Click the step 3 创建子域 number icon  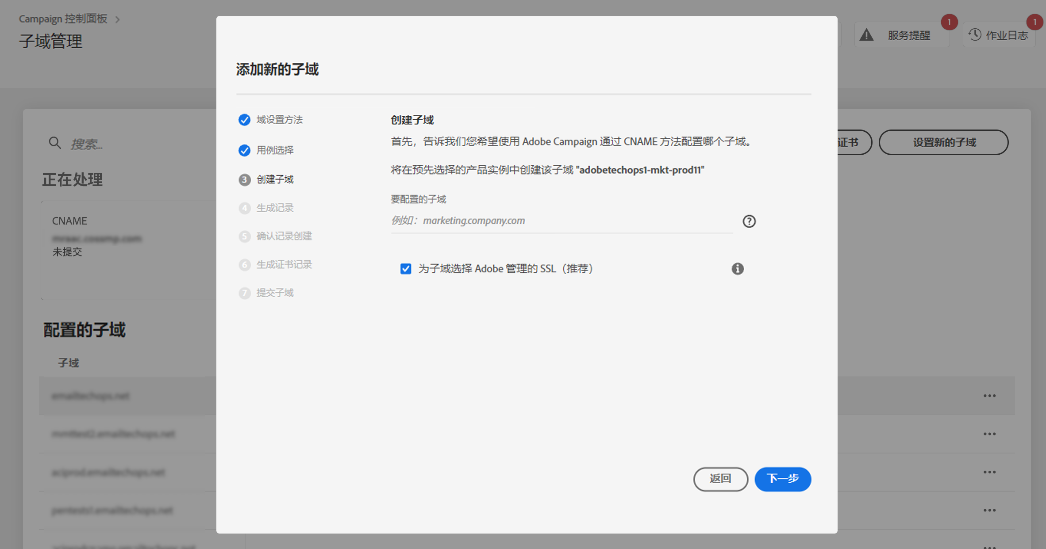[x=244, y=179]
